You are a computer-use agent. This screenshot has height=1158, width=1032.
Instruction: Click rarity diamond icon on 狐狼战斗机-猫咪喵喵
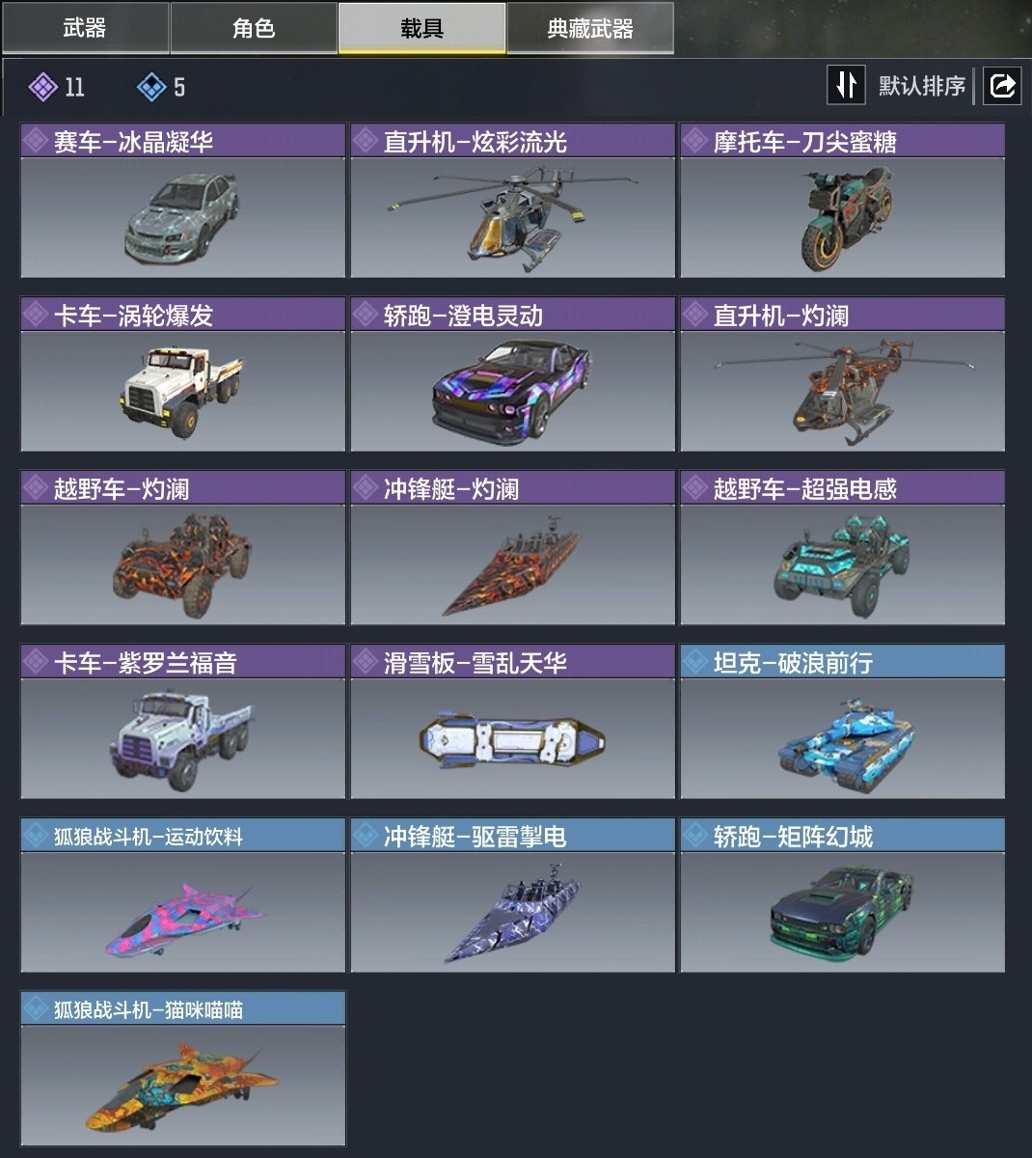point(36,1009)
